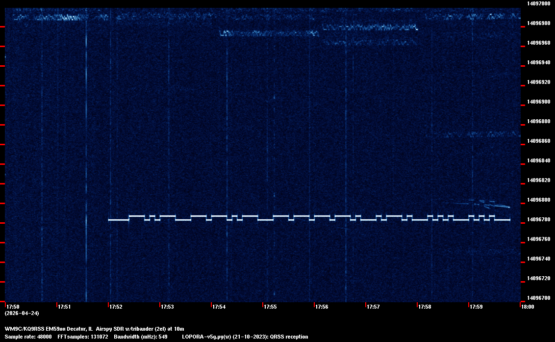Screen dimensions: 555x342
Task: Click the 14097000 frequency label
Action: [x=539, y=3]
